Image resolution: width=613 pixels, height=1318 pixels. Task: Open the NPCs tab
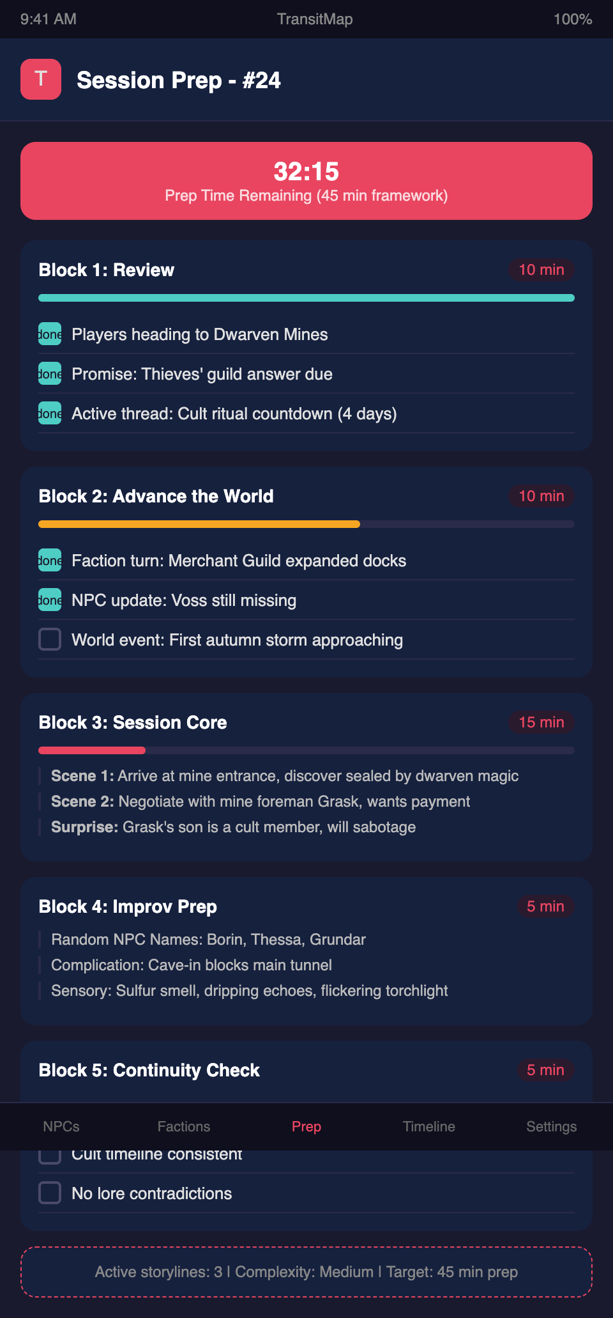tap(61, 1127)
